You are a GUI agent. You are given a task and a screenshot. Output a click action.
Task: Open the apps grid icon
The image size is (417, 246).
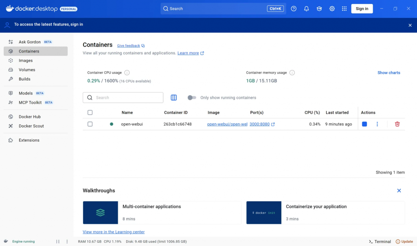(344, 9)
